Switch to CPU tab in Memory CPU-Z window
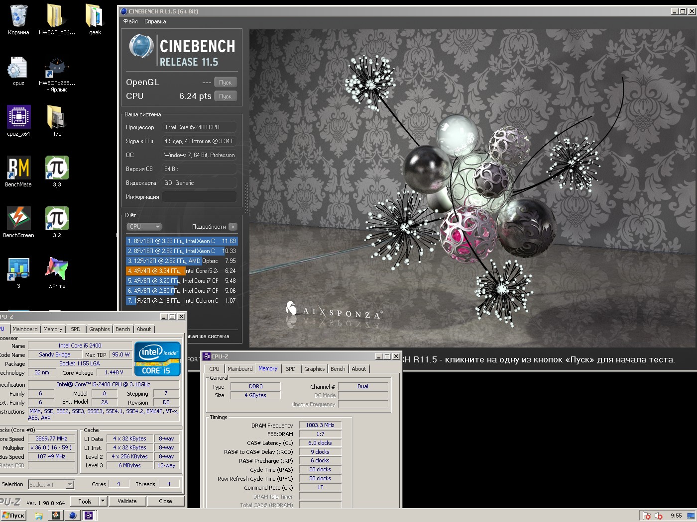This screenshot has width=697, height=522. [x=214, y=369]
